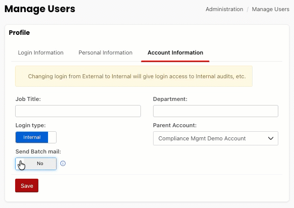Focus the Department input field
Viewport: 294px width, 208px height.
216,111
